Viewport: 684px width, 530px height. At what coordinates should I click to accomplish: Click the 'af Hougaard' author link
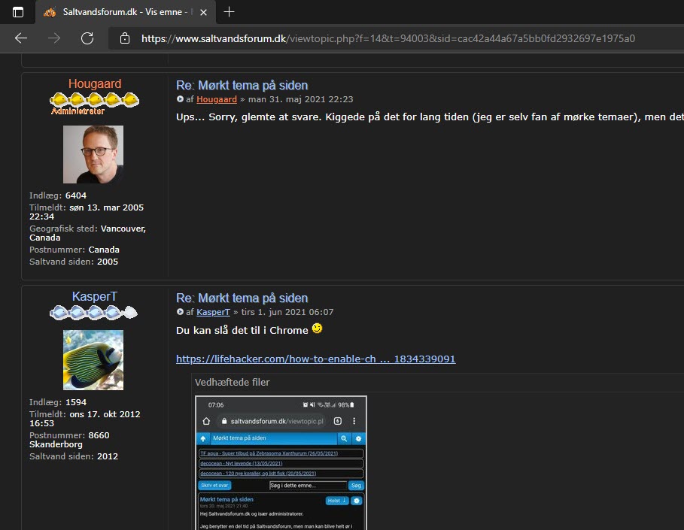click(x=217, y=99)
